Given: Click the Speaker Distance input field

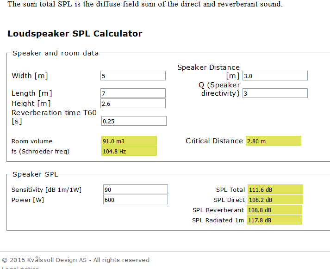Looking at the screenshot, I should click(x=274, y=76).
